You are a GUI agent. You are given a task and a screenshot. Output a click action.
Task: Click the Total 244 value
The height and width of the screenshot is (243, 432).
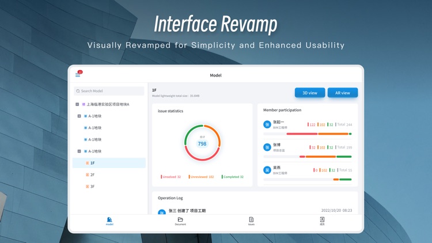pyautogui.click(x=344, y=124)
